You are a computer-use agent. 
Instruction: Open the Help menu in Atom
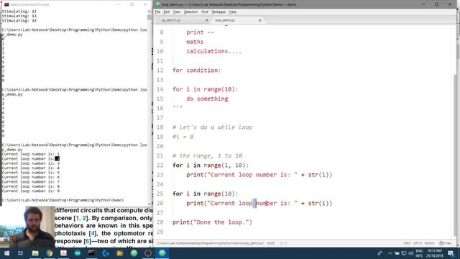coord(233,12)
